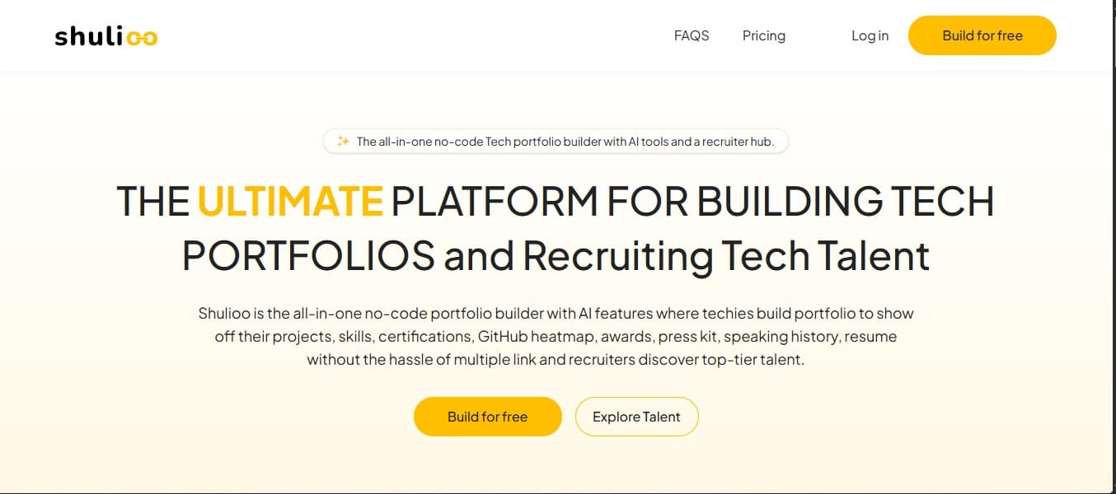Click the sparkle icon in the tagline badge
1116x494 pixels.
click(343, 142)
